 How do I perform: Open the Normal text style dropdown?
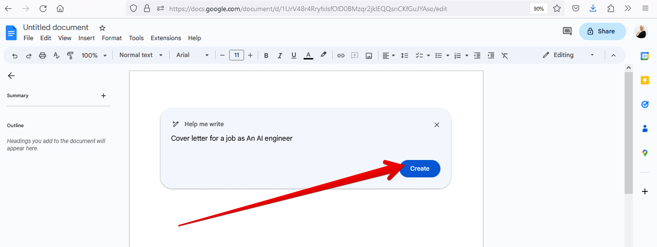pos(141,55)
